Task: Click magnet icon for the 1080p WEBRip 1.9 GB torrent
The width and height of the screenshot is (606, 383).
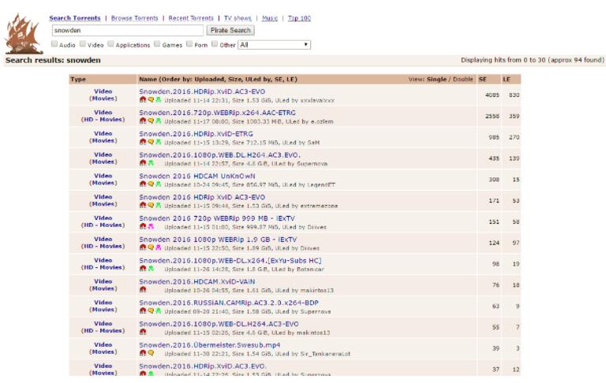Action: tap(143, 248)
